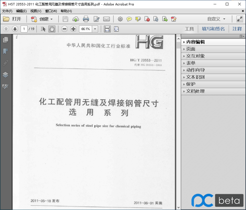Maximize the Acrobat Pro window

coord(227,4)
